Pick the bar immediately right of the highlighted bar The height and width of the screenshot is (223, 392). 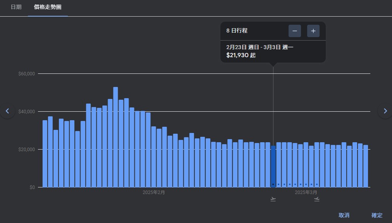click(279, 165)
